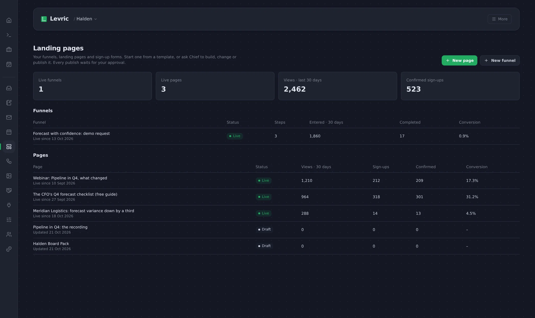Click the Views last 30 days card
The image size is (535, 318).
click(x=338, y=86)
